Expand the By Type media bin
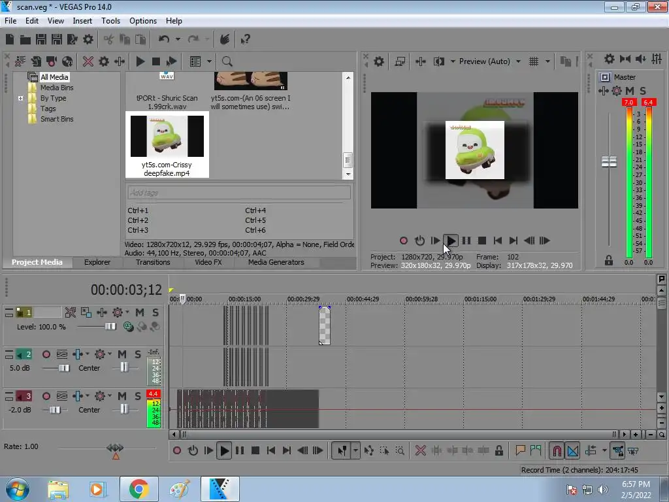Viewport: 669px width, 502px height. pyautogui.click(x=20, y=98)
